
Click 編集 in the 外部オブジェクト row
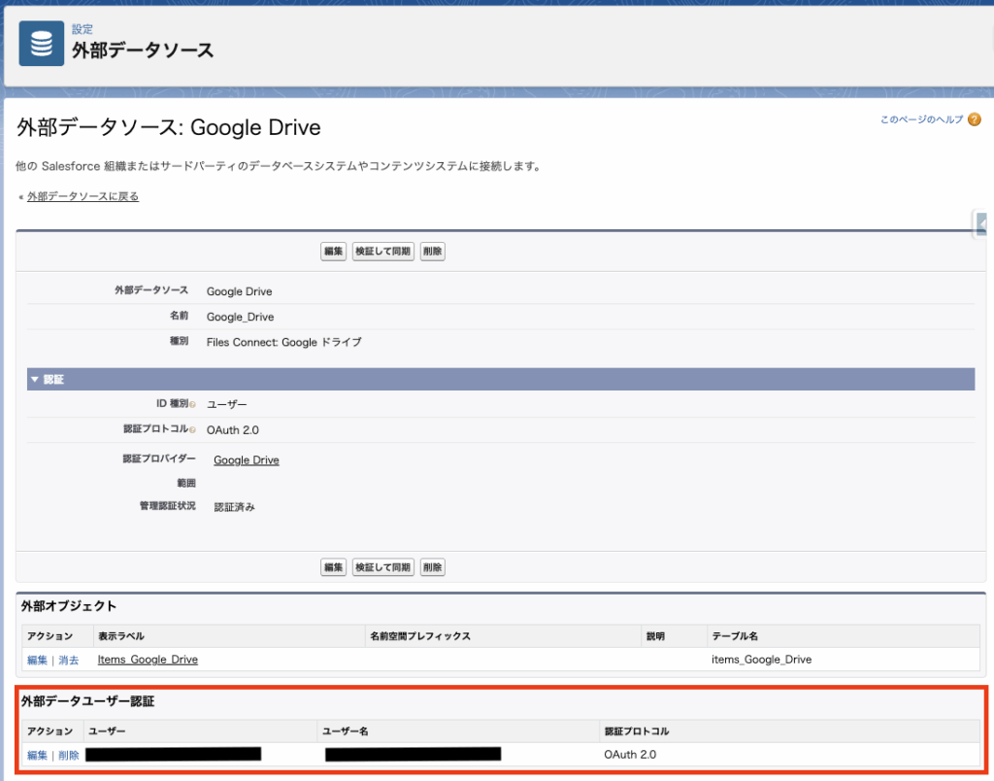coord(37,660)
